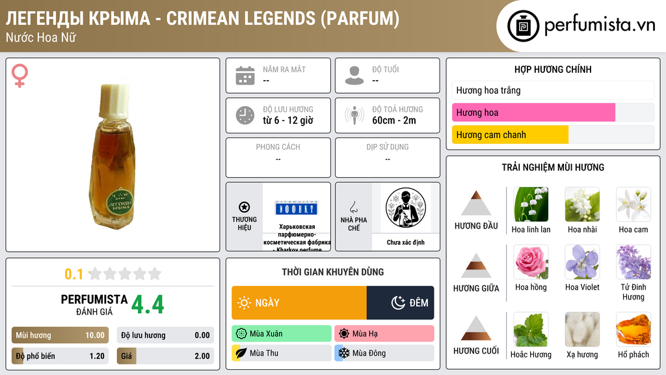Click the Giá 2.00 score bar
This screenshot has height=375, width=666.
point(165,356)
